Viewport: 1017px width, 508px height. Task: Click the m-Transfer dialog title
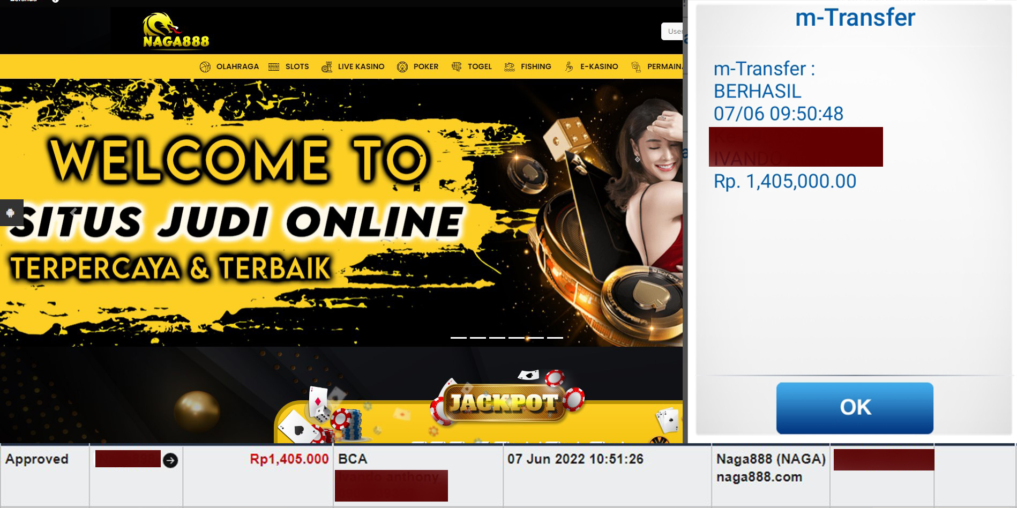click(x=855, y=17)
